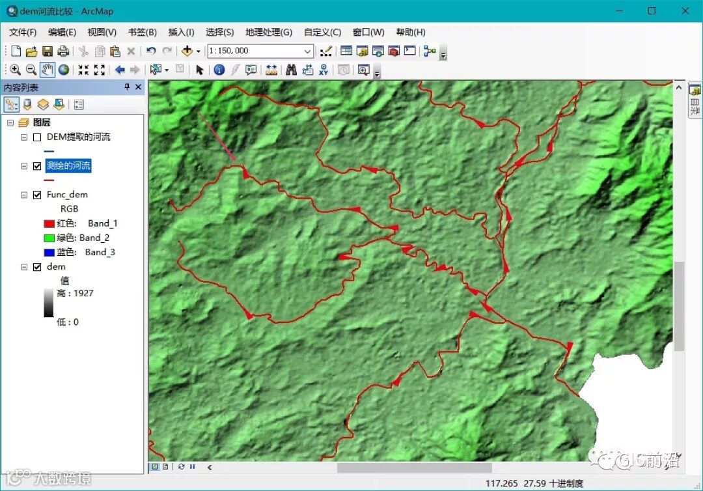This screenshot has width=703, height=491.
Task: Open a map document with folder icon
Action: tap(31, 51)
